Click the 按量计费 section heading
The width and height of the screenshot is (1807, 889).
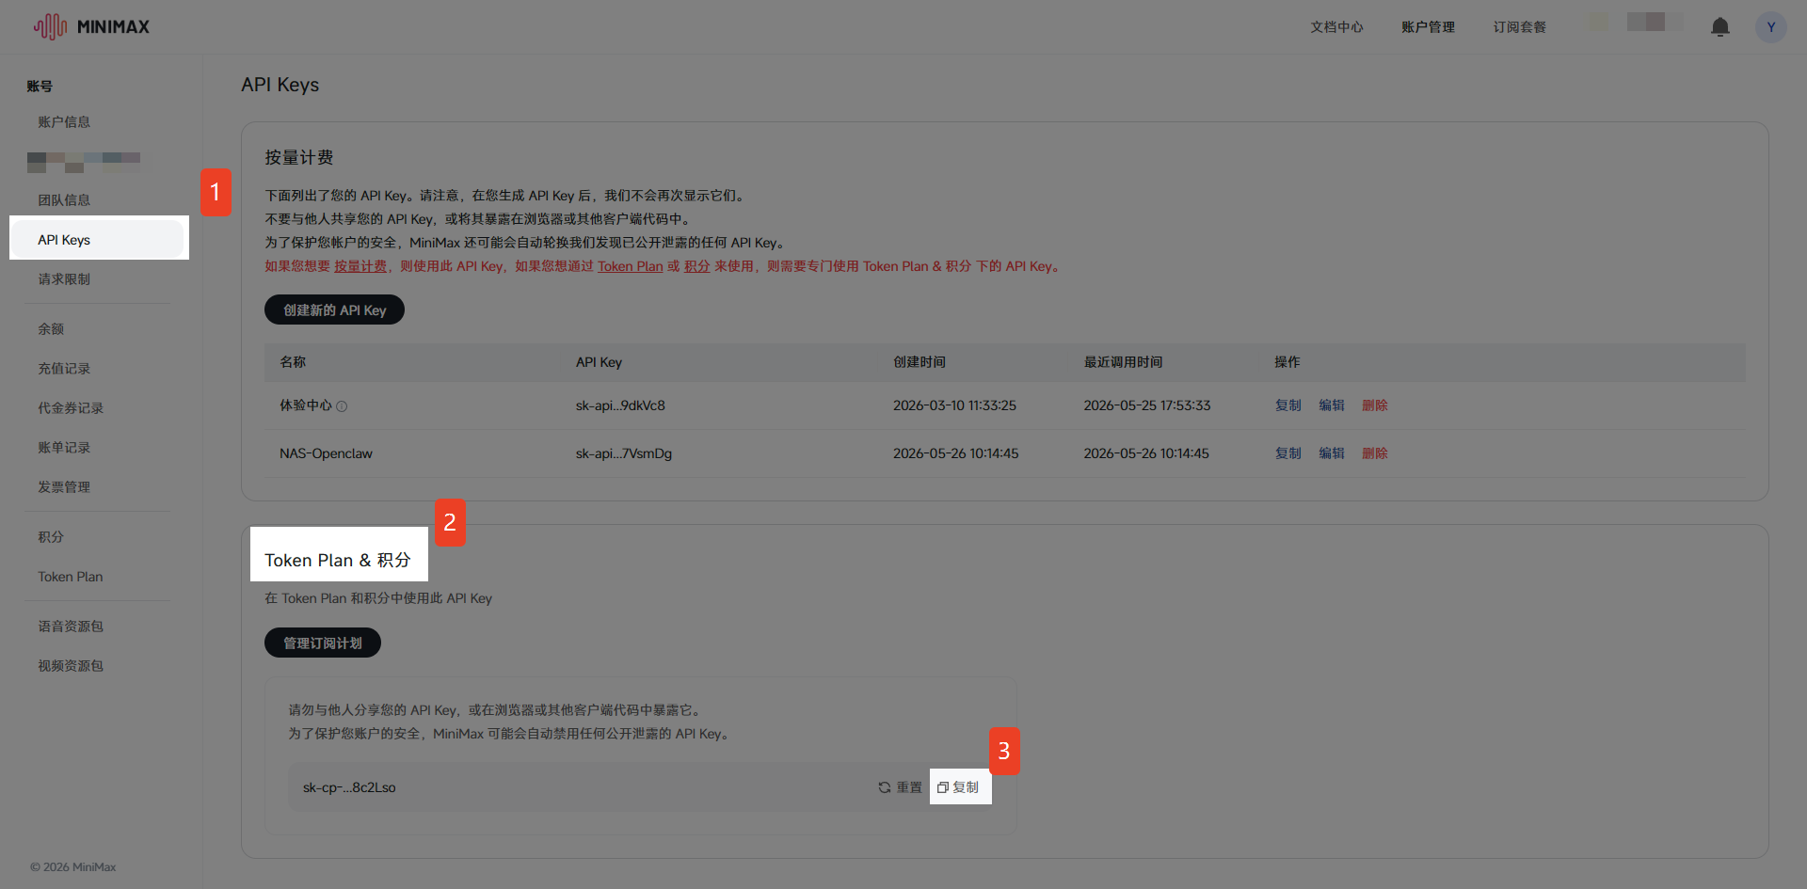coord(299,158)
